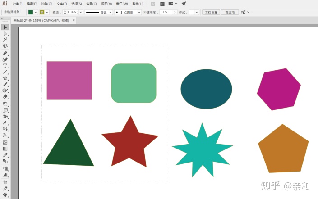The height and width of the screenshot is (199, 318).
Task: Open the 编辑(E) menu
Action: (32, 4)
